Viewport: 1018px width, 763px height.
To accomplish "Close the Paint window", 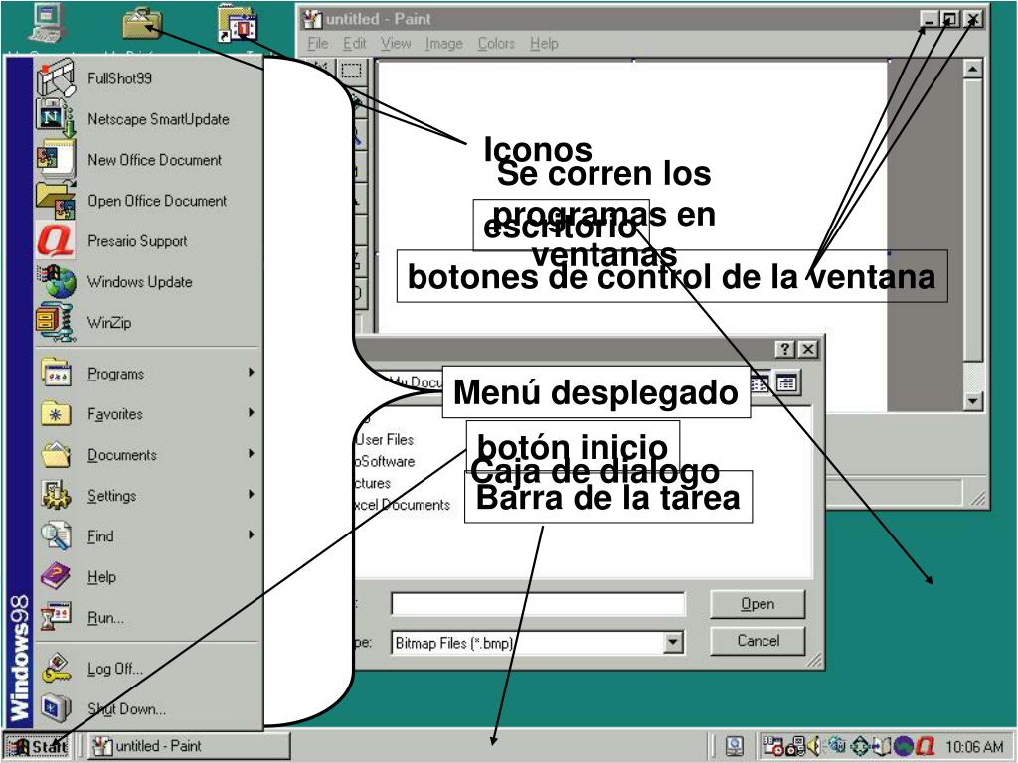I will click(x=973, y=20).
